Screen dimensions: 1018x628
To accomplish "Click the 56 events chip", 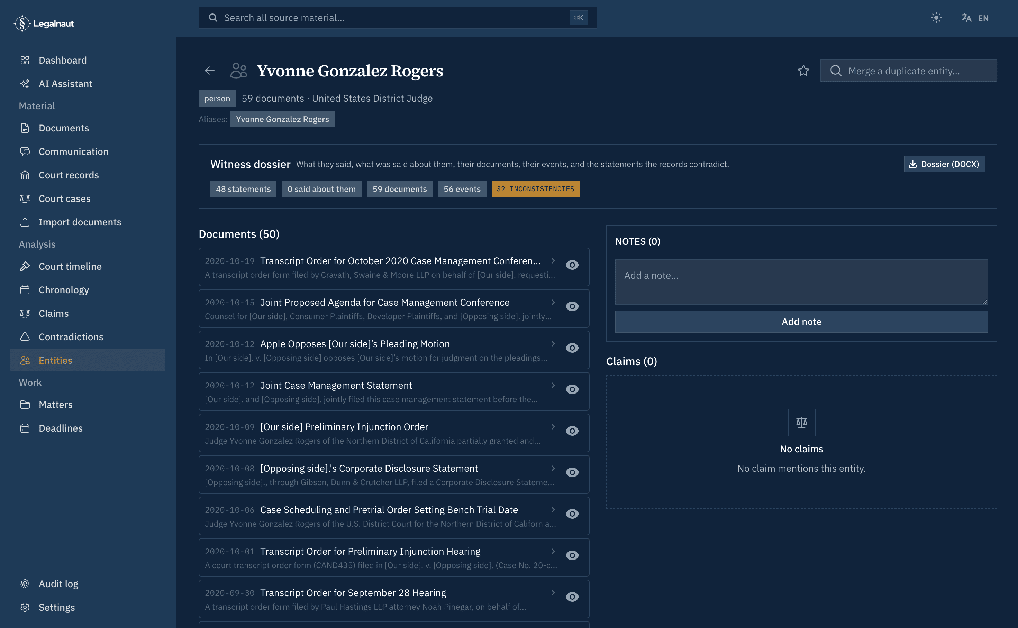I will [462, 189].
